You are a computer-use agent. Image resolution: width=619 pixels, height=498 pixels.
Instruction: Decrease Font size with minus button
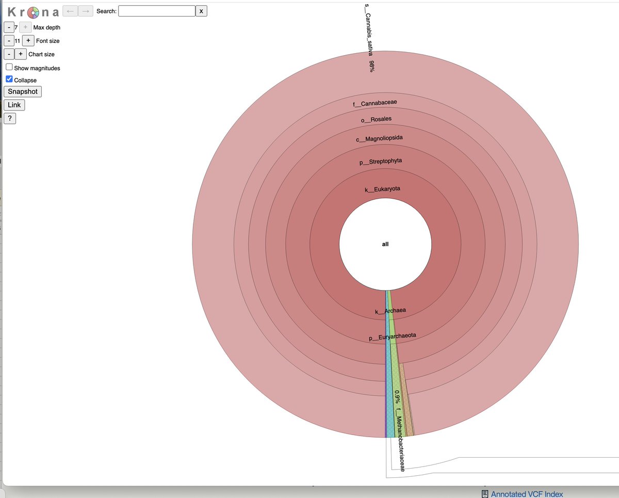point(9,41)
